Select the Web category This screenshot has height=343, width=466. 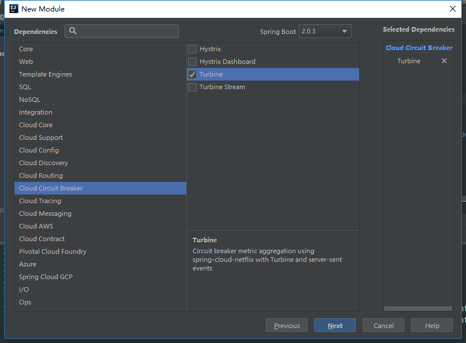pos(100,62)
